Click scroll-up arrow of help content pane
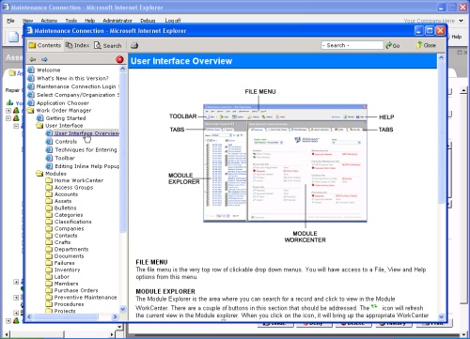The width and height of the screenshot is (470, 339). [441, 57]
